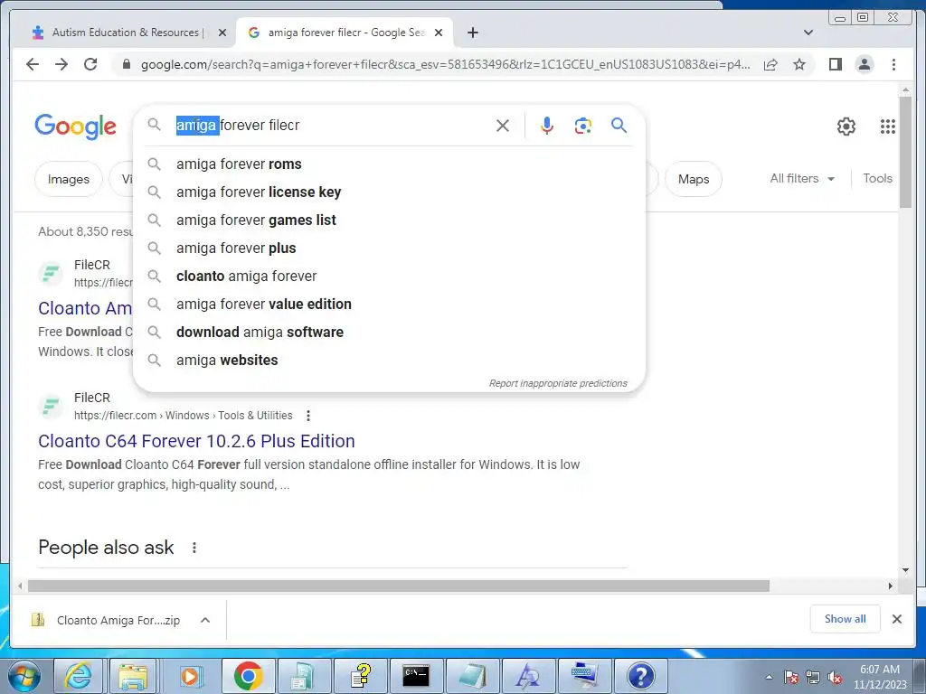View site information via lock icon
The image size is (926, 694).
(126, 64)
